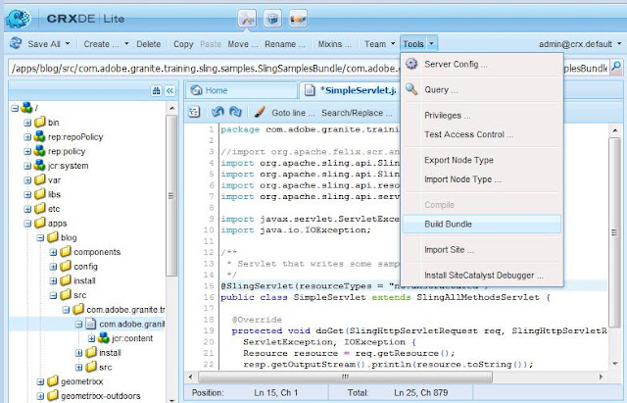Expand the libs folder node
The image size is (627, 403).
click(x=27, y=194)
